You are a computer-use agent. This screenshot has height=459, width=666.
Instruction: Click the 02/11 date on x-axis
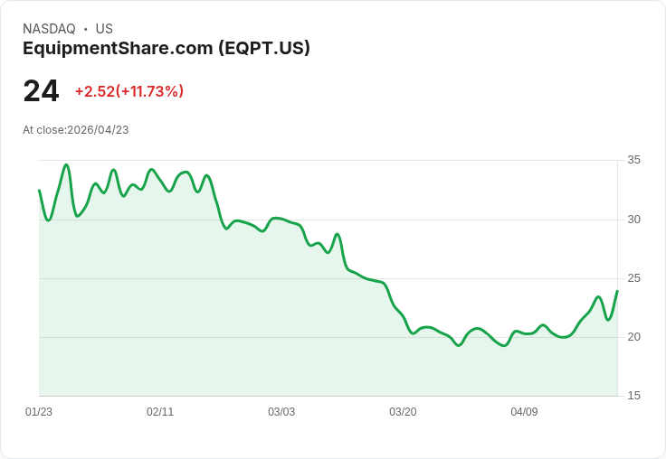160,411
